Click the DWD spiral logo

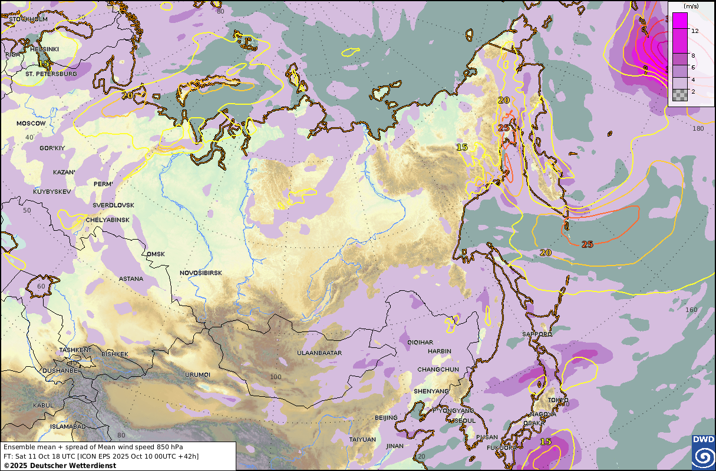[703, 453]
